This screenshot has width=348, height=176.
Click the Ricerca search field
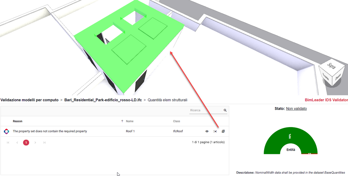[206, 111]
